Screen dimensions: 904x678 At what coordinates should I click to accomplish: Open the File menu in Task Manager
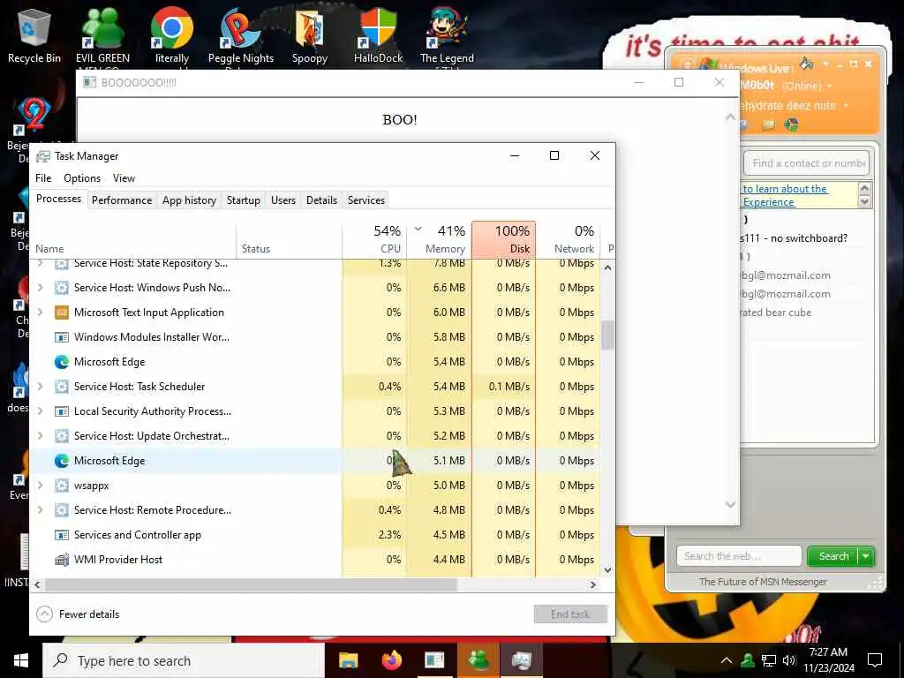tap(43, 178)
